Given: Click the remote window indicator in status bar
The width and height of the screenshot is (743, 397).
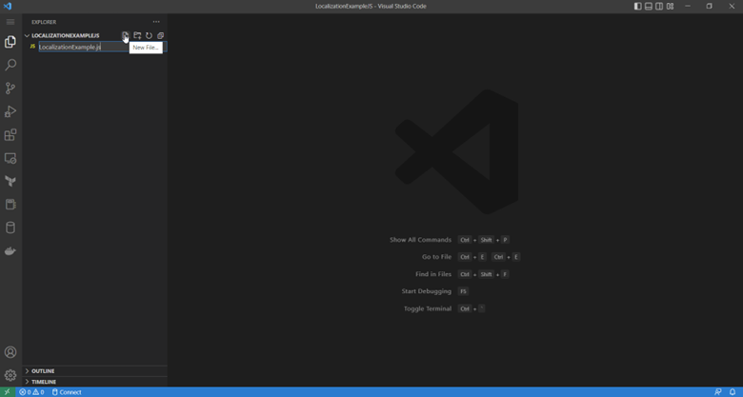Looking at the screenshot, I should 7,392.
